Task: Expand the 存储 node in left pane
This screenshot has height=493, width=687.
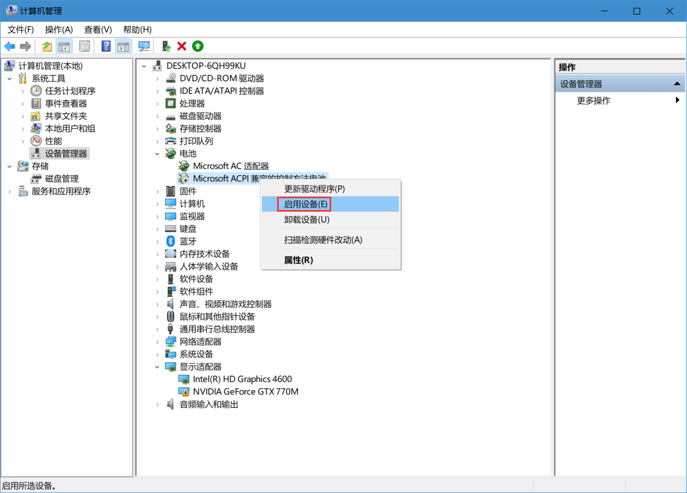Action: point(9,166)
